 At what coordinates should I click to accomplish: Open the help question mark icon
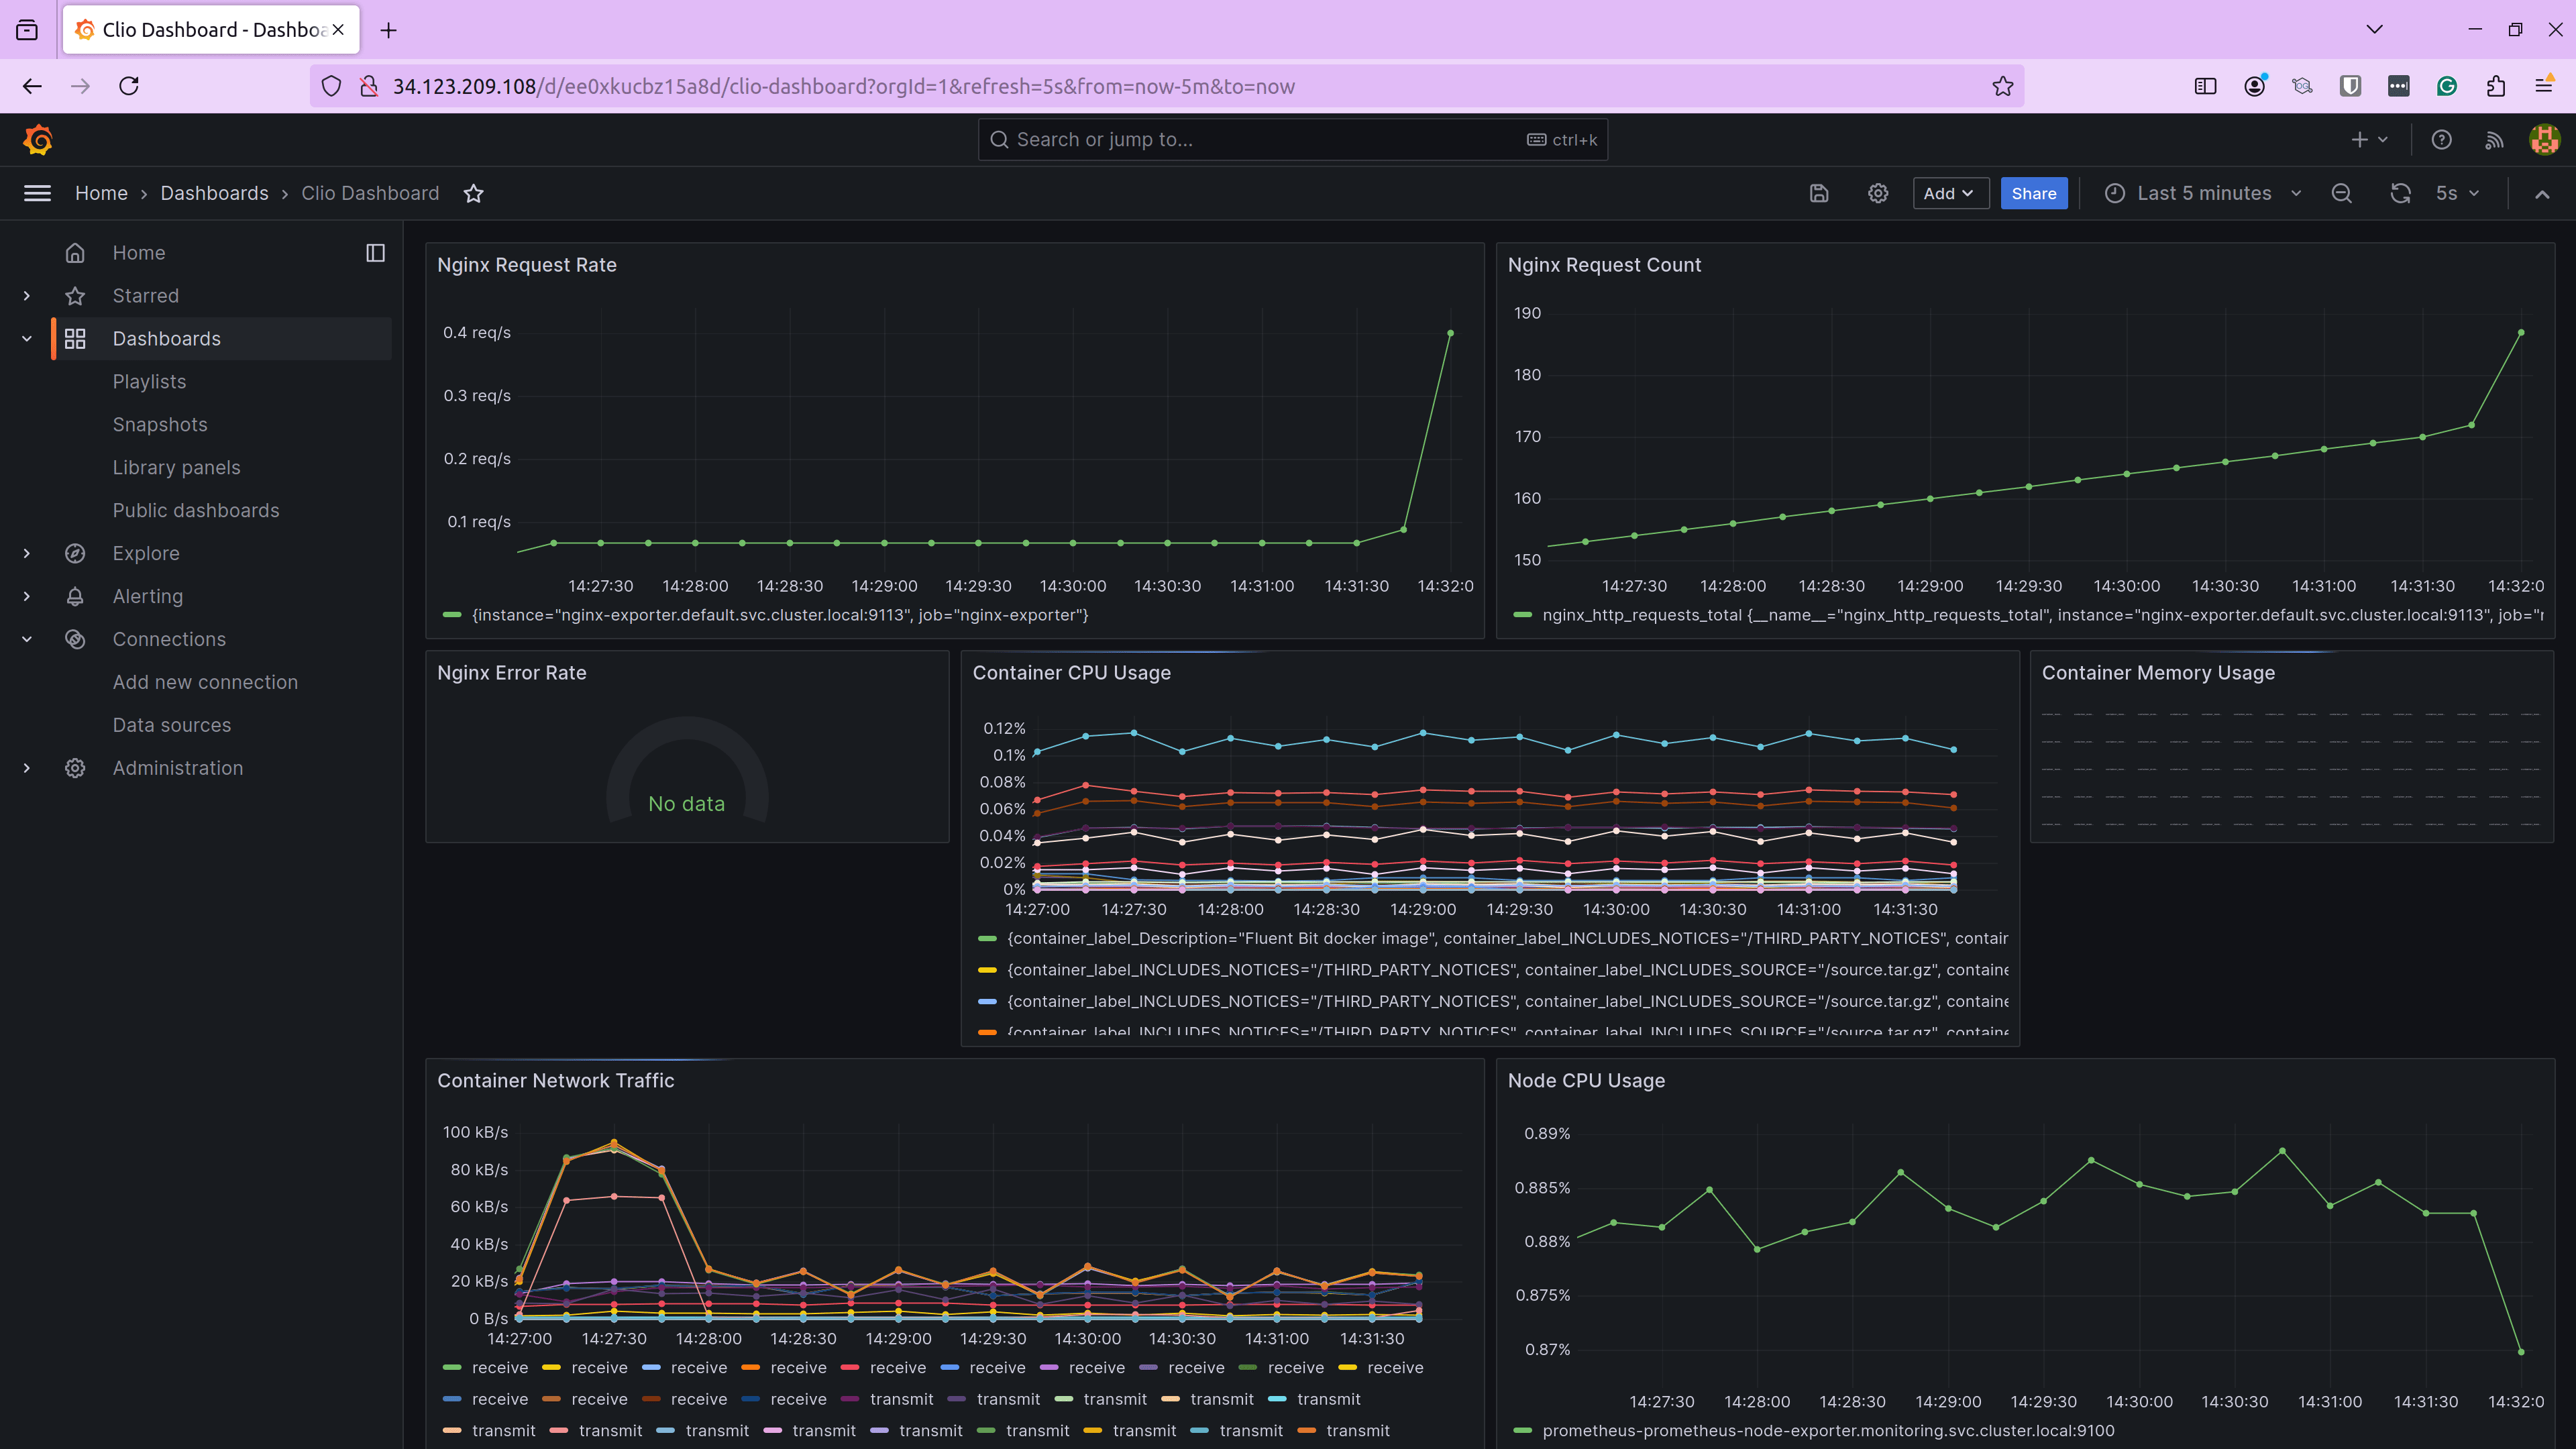[x=2441, y=140]
